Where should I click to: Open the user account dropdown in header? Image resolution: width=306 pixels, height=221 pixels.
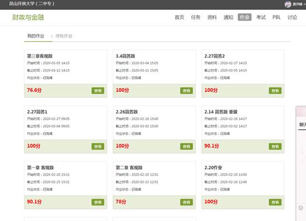point(299,4)
